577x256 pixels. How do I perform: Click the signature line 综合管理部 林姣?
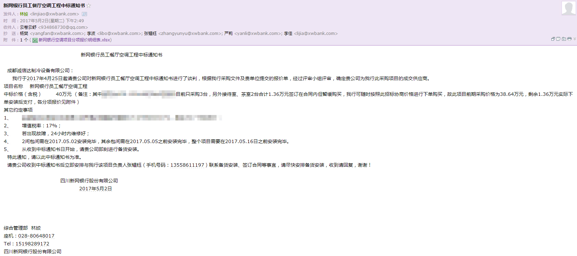coord(22,228)
